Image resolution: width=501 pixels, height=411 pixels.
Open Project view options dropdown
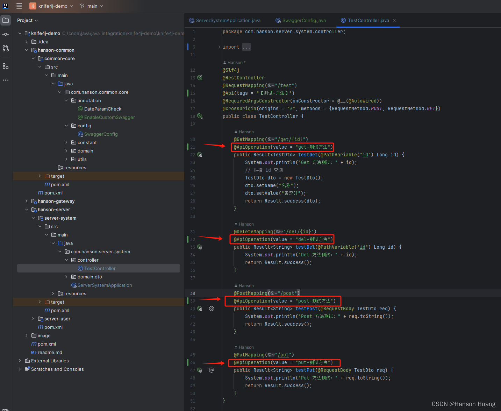point(28,20)
